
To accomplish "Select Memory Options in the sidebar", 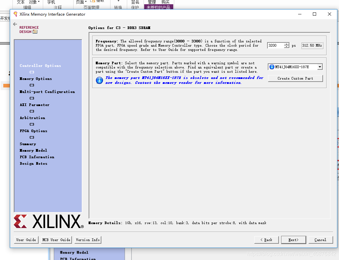I will 36,79.
